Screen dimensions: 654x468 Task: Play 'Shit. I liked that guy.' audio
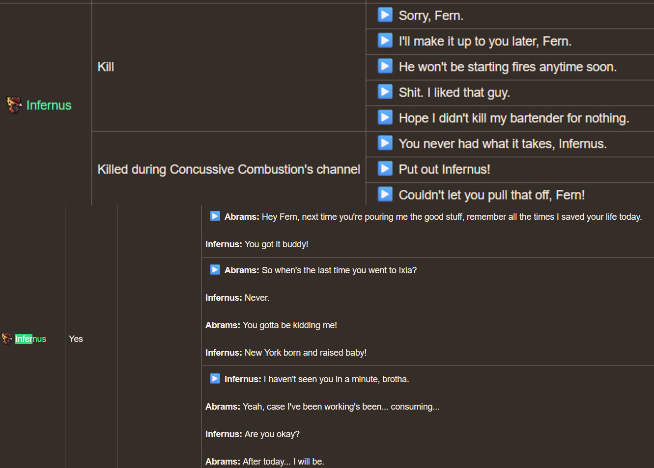[385, 92]
